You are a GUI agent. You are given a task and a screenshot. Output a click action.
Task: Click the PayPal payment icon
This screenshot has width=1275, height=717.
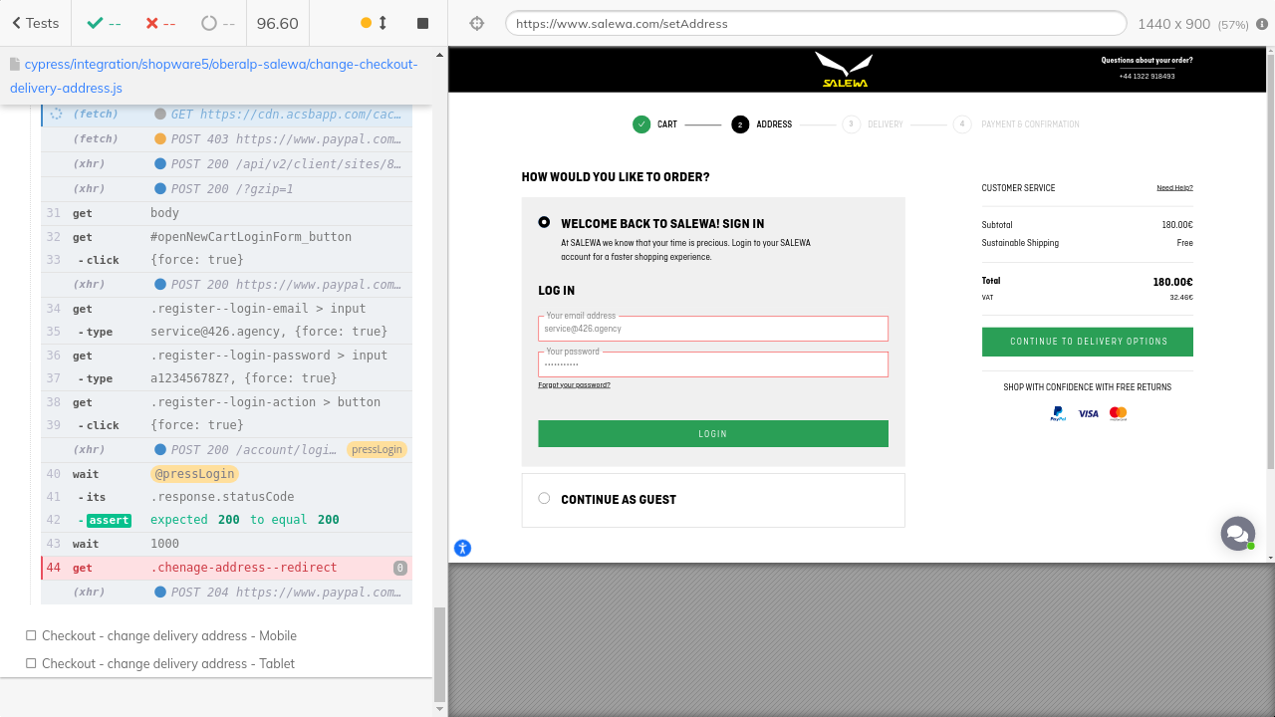tap(1058, 413)
